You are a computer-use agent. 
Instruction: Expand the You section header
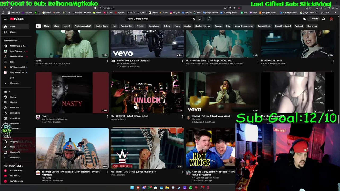pyautogui.click(x=7, y=92)
